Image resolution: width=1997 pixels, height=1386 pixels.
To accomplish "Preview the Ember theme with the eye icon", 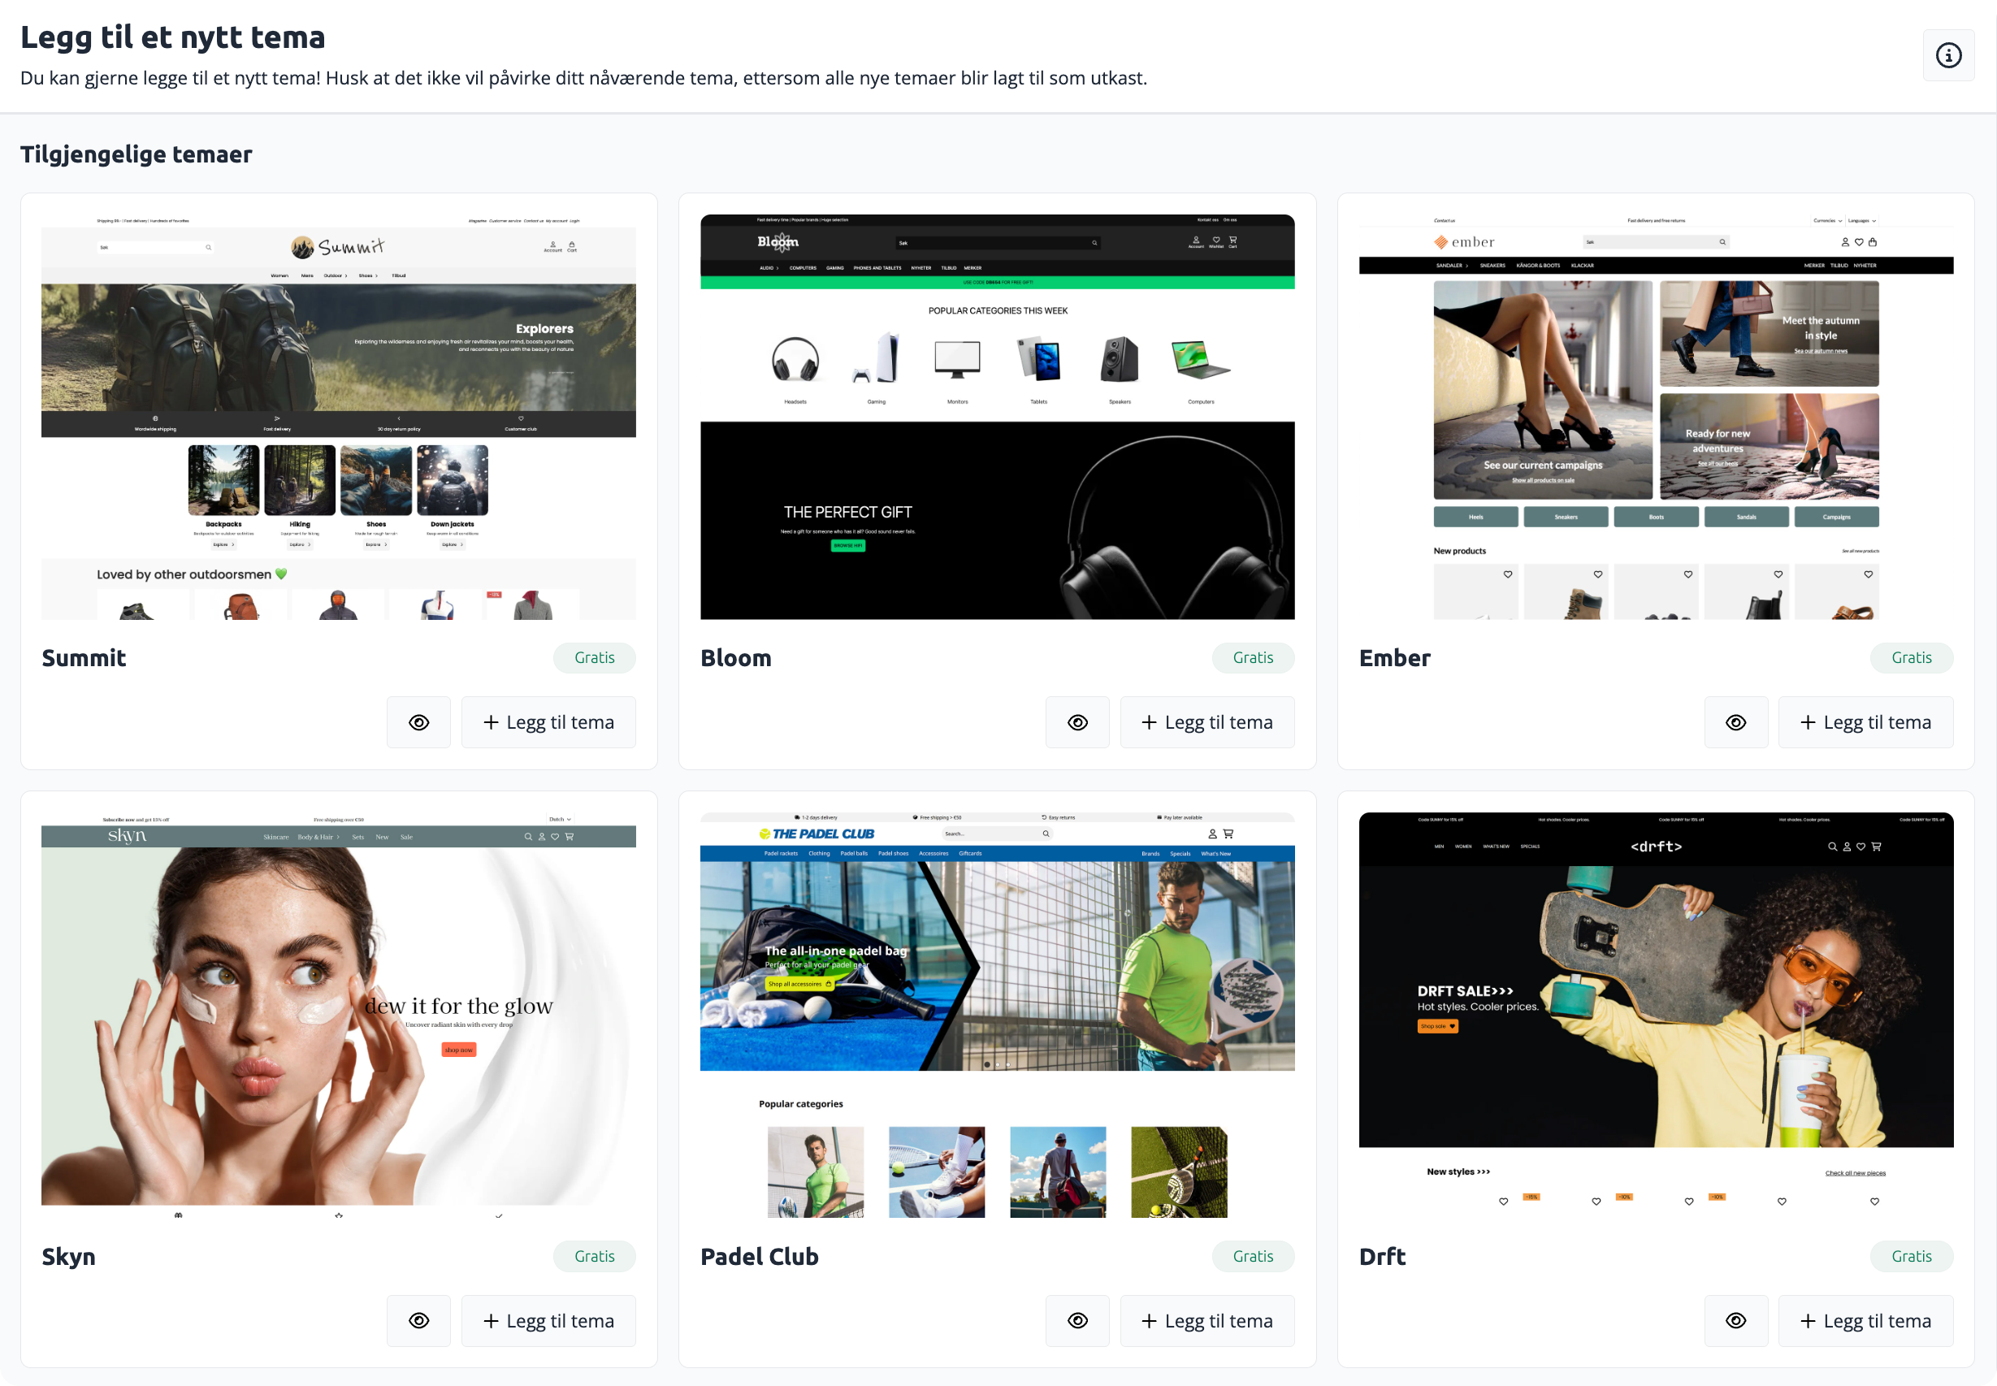I will click(x=1735, y=722).
